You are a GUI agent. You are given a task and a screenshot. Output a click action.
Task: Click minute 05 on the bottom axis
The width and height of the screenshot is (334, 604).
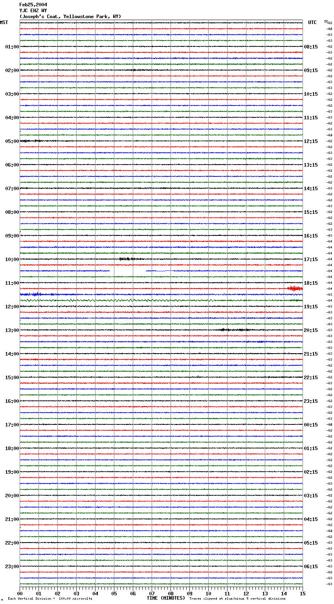click(x=114, y=593)
